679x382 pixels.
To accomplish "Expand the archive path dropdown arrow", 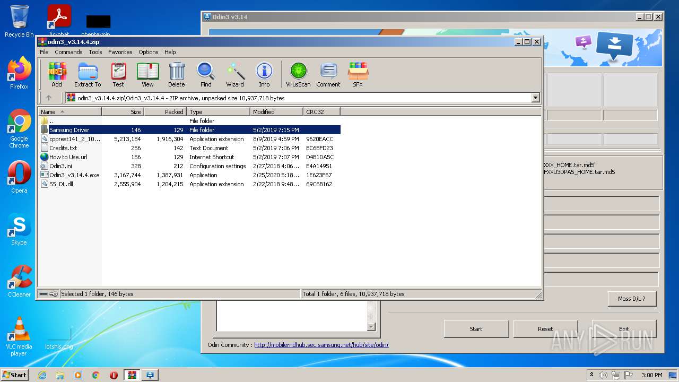I will (x=535, y=98).
